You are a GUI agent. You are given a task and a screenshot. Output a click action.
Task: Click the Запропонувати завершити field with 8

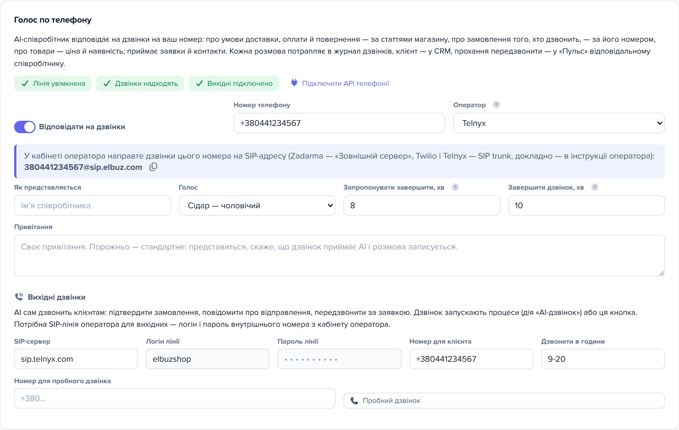coord(422,205)
